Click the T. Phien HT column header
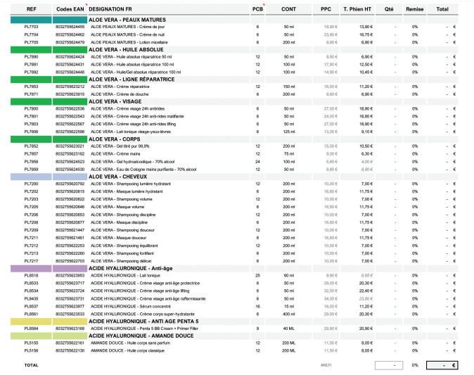The width and height of the screenshot is (474, 375). point(357,9)
